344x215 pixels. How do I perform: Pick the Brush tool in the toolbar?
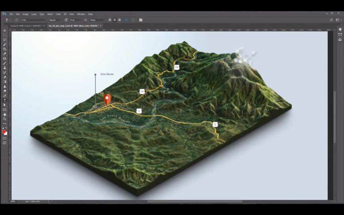click(4, 63)
